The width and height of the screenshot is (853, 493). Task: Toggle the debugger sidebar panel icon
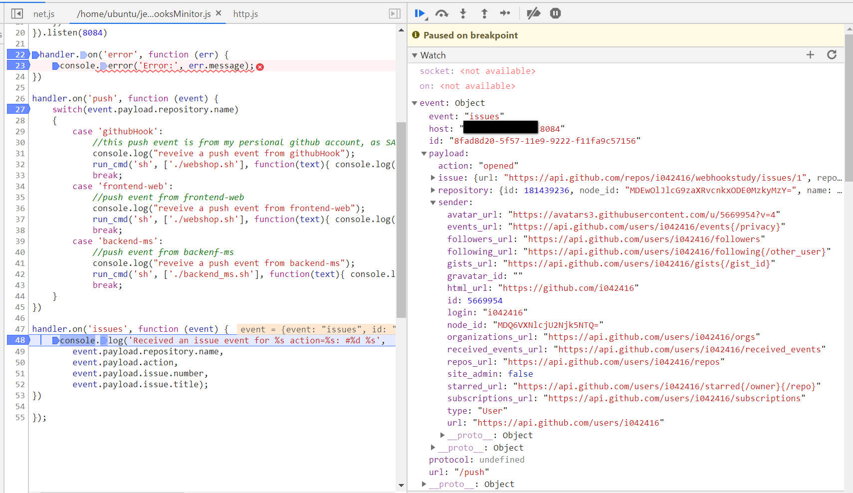(x=395, y=13)
